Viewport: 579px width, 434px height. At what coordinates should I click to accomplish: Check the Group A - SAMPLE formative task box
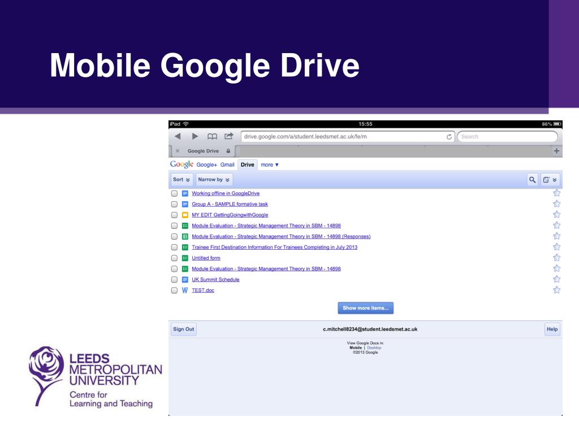click(174, 204)
